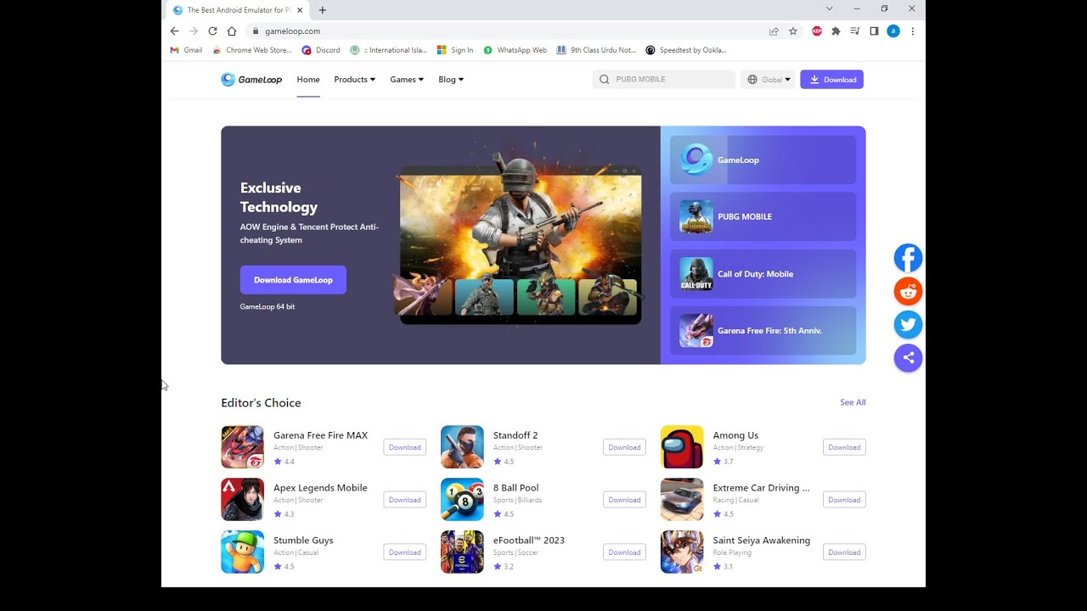Open Speedtest by Ookla bookmark
Image resolution: width=1087 pixels, height=611 pixels.
[686, 50]
